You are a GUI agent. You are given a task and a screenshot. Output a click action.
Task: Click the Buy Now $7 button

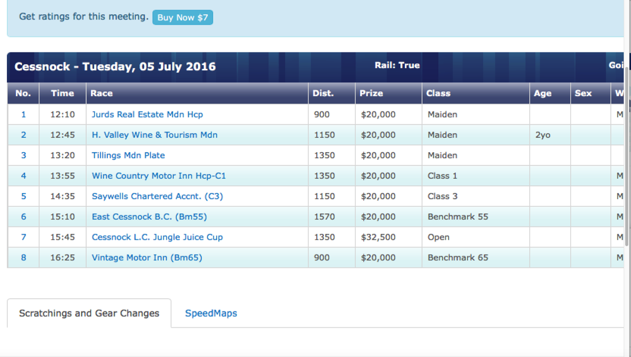click(182, 17)
